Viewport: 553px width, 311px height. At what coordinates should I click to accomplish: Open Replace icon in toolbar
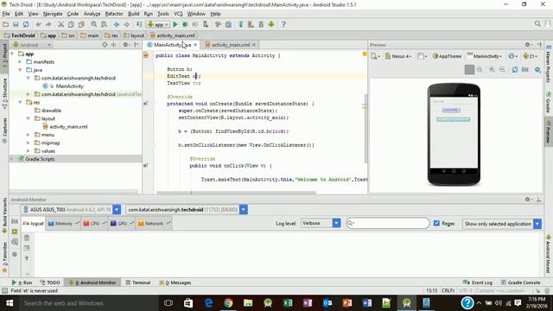coord(104,24)
